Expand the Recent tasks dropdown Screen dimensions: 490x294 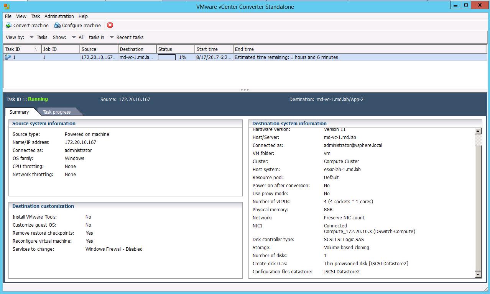pyautogui.click(x=127, y=37)
